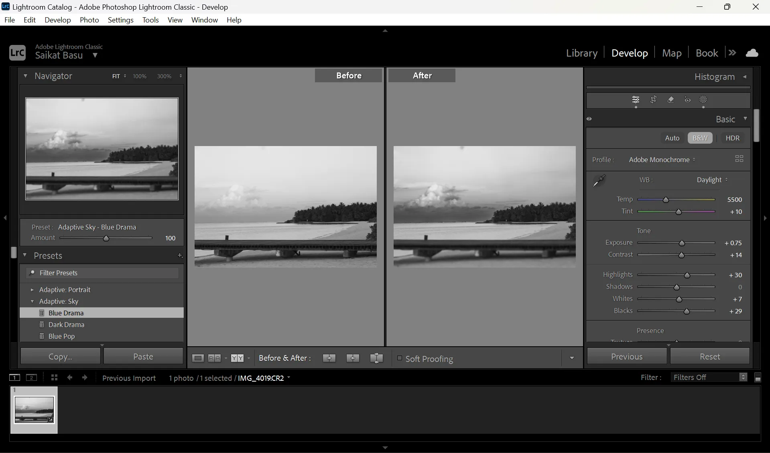Activate the White Balance eyedropper
Screen dimensions: 770x453
[x=598, y=181]
